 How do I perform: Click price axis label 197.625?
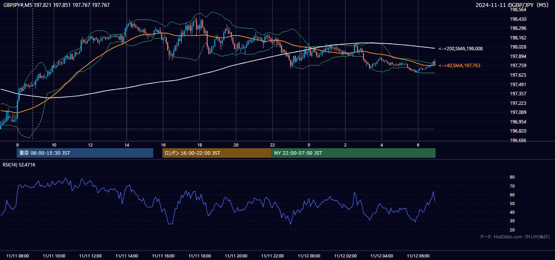coord(518,75)
